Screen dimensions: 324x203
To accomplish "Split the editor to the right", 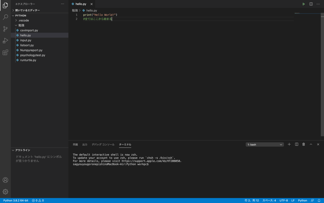I will 311,4.
